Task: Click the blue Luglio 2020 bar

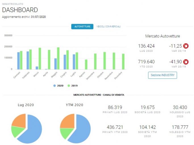Action: [x=74, y=62]
